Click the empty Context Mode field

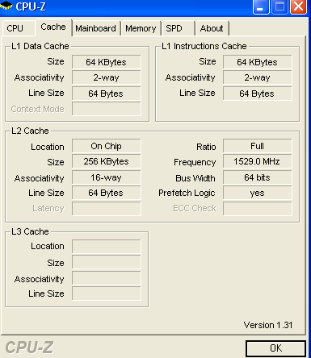point(107,109)
